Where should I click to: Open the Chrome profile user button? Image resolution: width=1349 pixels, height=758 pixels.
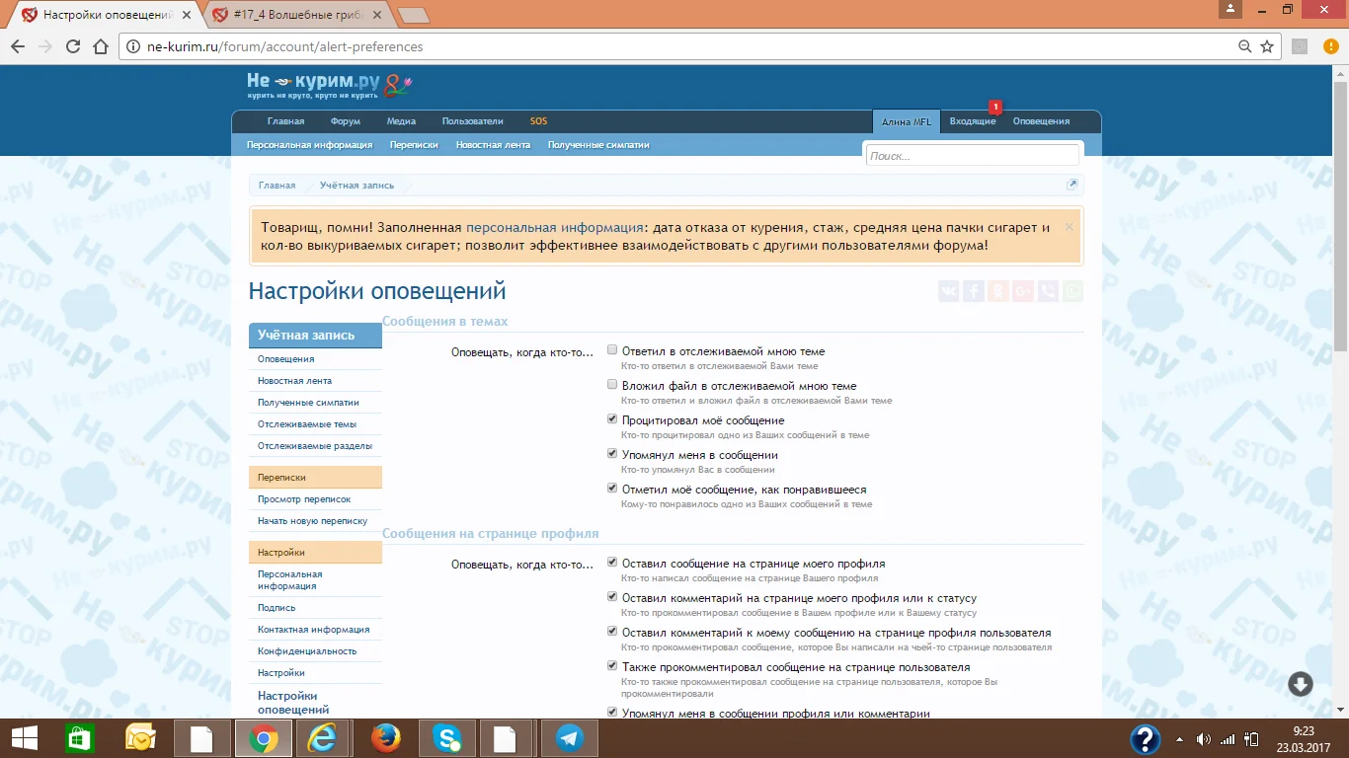[x=1230, y=9]
